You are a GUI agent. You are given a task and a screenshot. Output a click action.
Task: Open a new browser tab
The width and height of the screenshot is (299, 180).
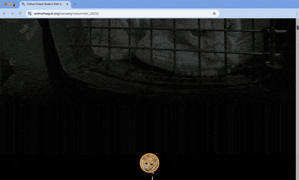75,4
